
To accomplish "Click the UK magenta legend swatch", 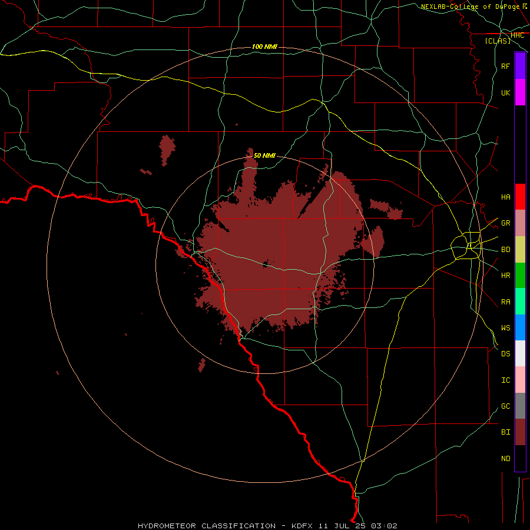I will pyautogui.click(x=520, y=92).
